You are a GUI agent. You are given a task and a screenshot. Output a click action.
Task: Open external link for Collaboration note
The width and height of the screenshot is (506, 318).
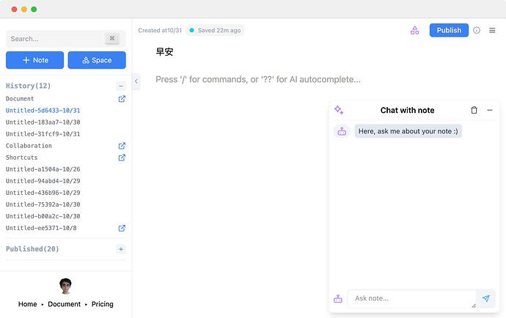click(x=122, y=146)
